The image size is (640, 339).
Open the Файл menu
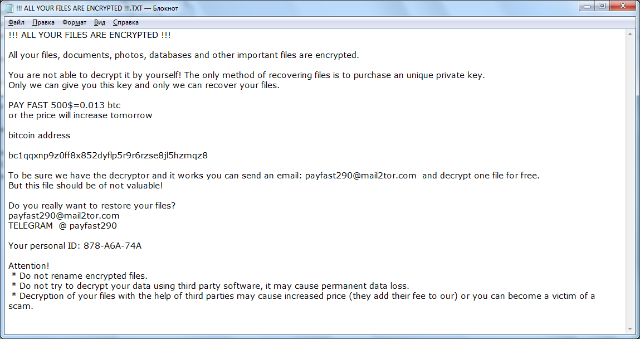16,22
